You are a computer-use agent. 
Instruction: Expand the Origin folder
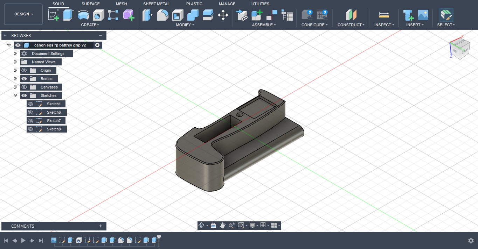[x=15, y=70]
